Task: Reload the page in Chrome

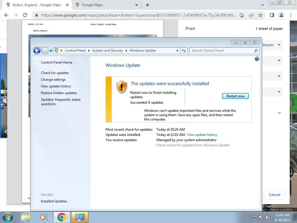Action: [x=25, y=15]
